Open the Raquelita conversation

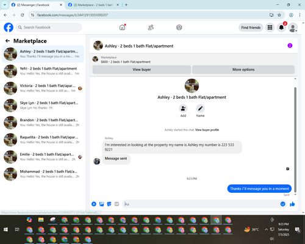(x=43, y=140)
